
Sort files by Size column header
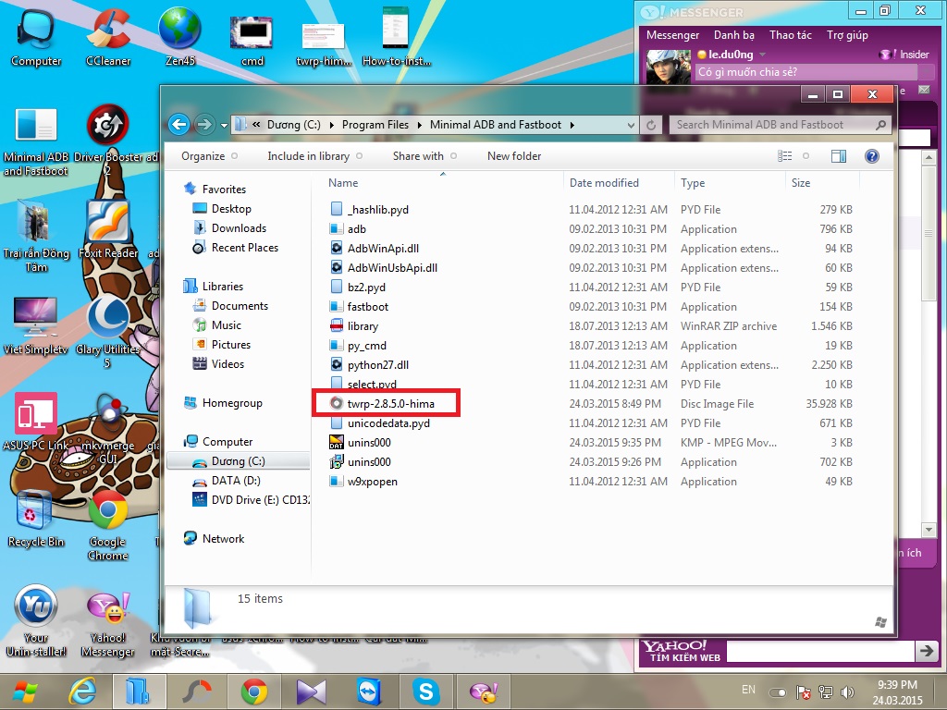point(801,183)
